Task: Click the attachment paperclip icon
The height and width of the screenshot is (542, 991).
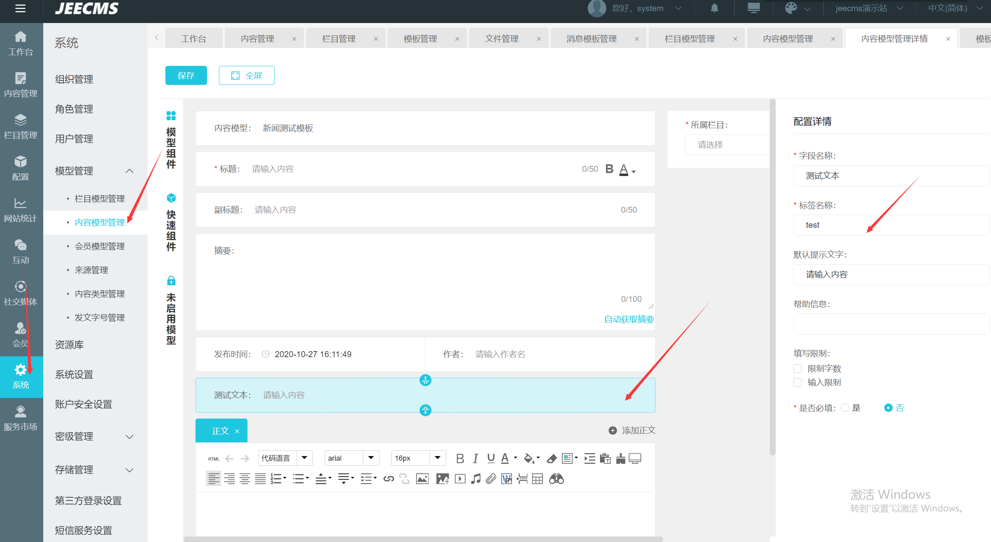Action: (491, 479)
